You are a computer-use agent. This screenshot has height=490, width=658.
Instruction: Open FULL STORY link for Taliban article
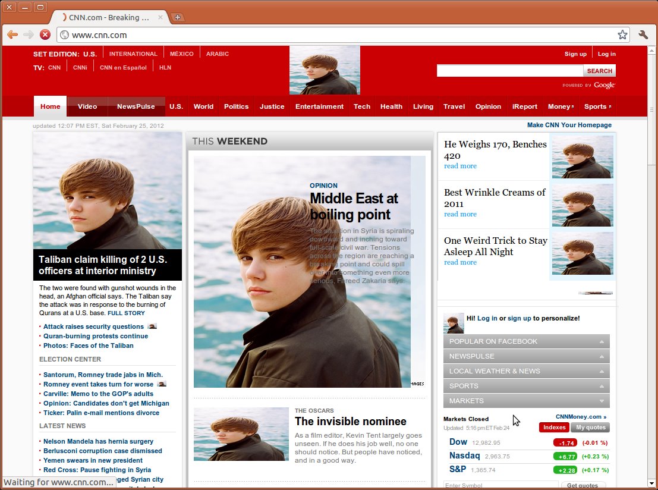[x=127, y=313]
